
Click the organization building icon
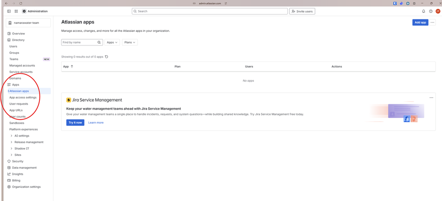[10, 23]
